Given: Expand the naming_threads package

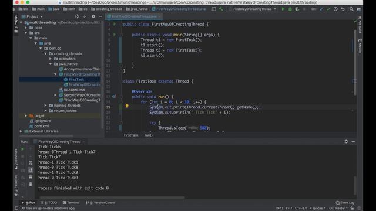Looking at the screenshot, I should tap(46, 105).
